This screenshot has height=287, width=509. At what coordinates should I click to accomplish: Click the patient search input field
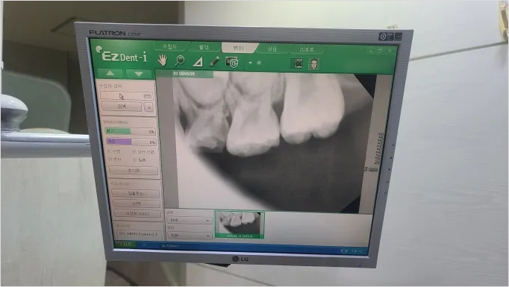click(126, 96)
